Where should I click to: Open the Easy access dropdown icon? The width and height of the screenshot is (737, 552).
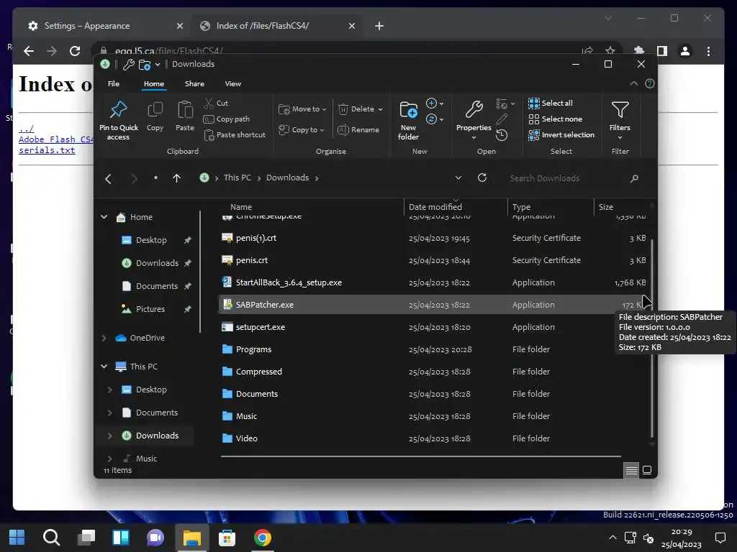pos(435,119)
